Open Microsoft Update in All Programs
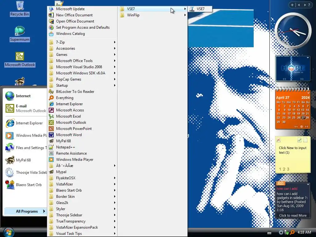316x237 pixels. [82, 9]
